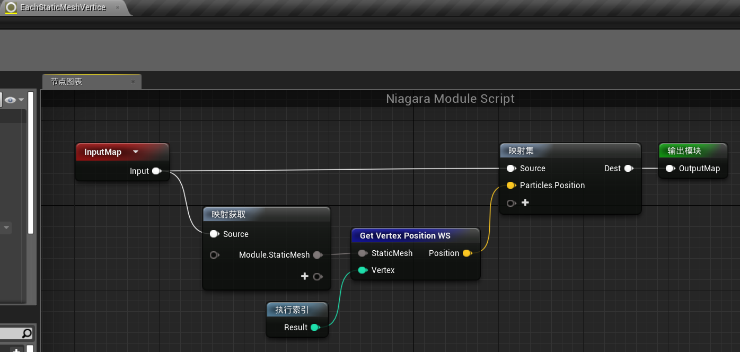Expand the dropdown arrow in middle of left sidebar

click(x=6, y=227)
